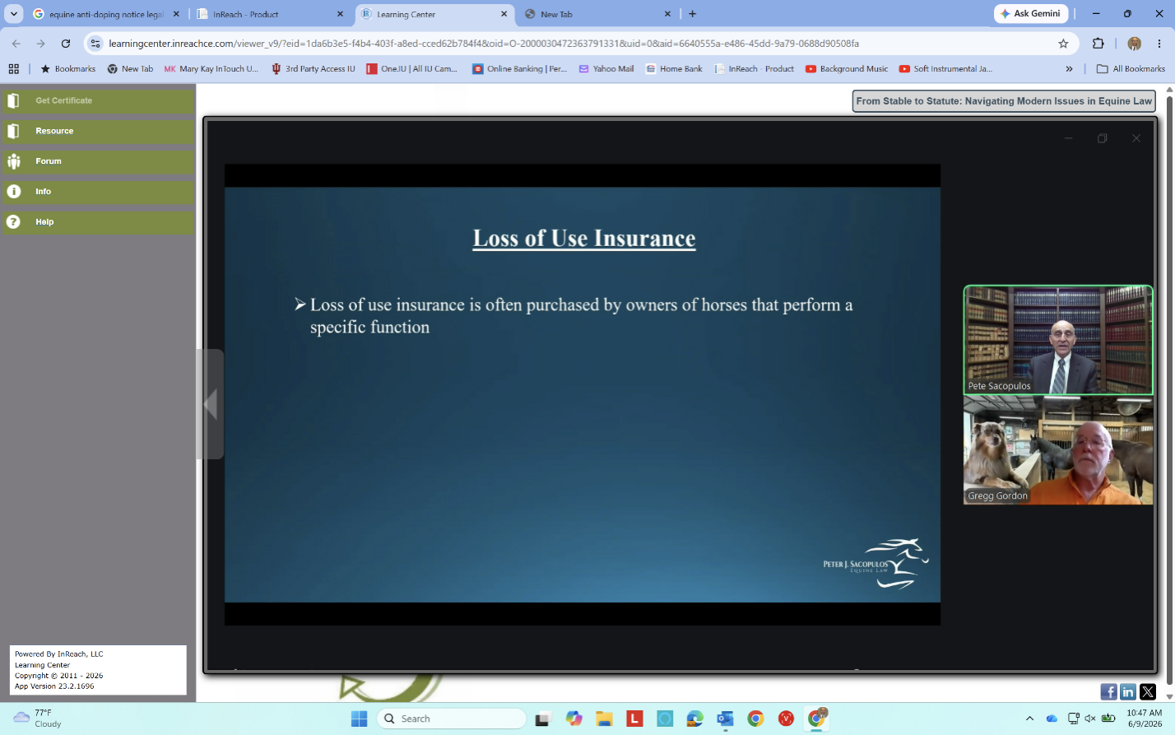This screenshot has height=735, width=1175.
Task: Select the Gregg Gordon video thumbnail
Action: [x=1058, y=450]
